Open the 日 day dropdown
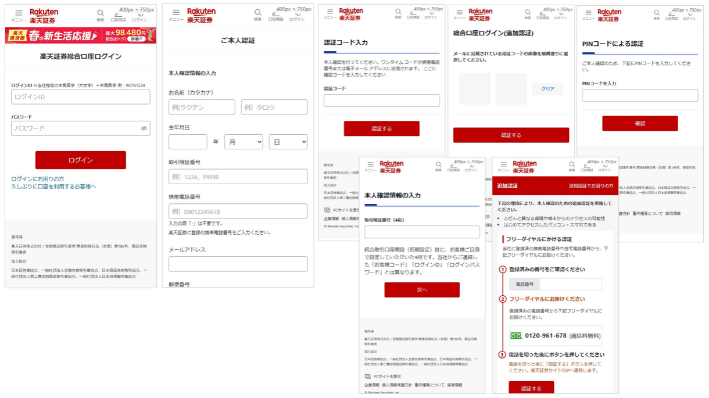This screenshot has height=398, width=709. pyautogui.click(x=288, y=142)
